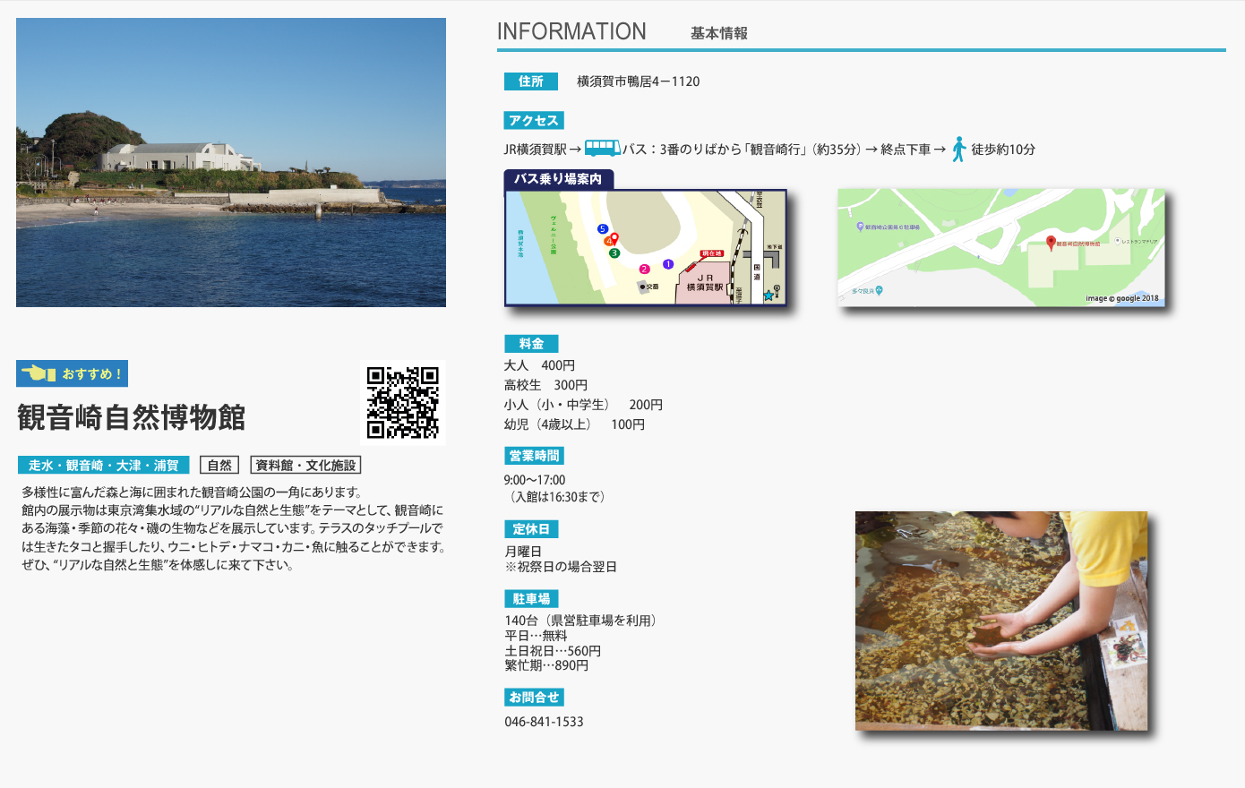The width and height of the screenshot is (1245, 788).
Task: Select green bus stop marker 3 on map
Action: coord(614,253)
